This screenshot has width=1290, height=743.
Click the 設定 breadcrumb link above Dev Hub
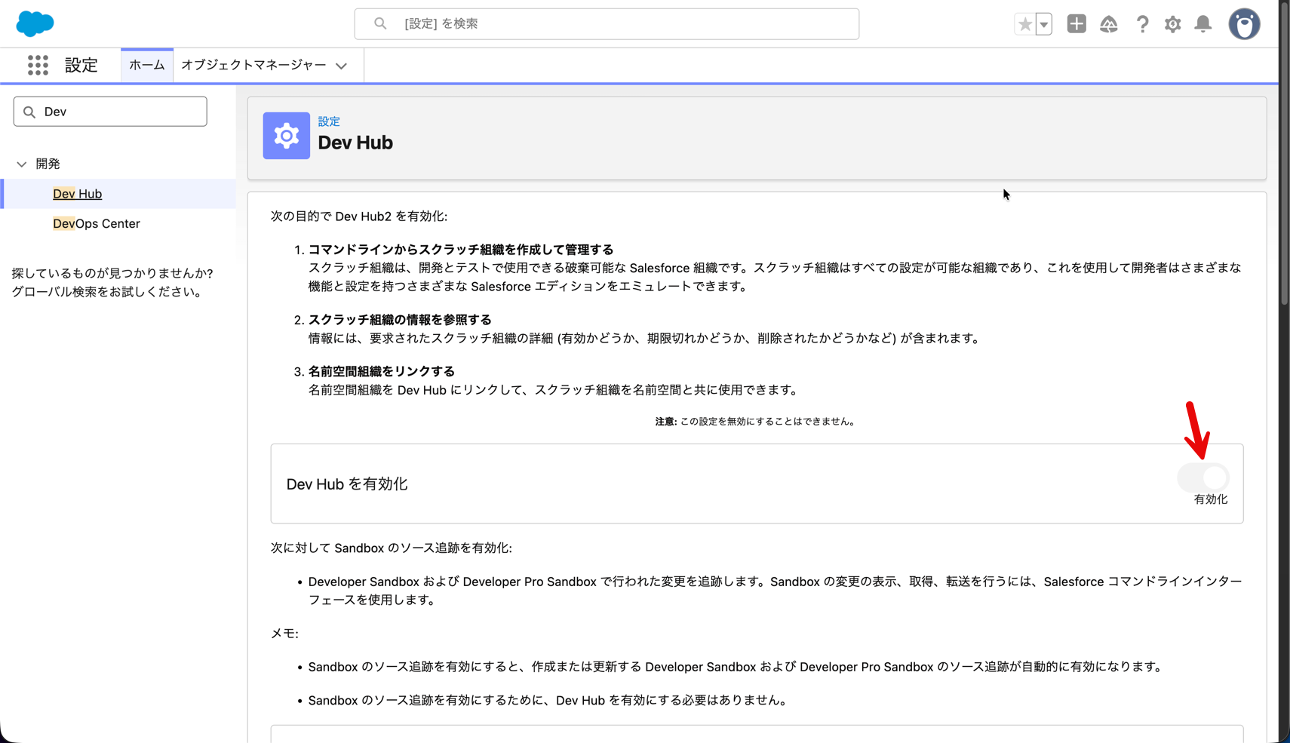[x=328, y=121]
